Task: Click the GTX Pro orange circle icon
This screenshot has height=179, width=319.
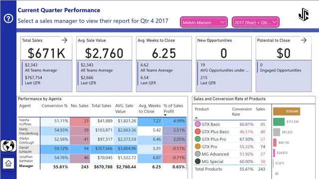Action: click(x=197, y=146)
